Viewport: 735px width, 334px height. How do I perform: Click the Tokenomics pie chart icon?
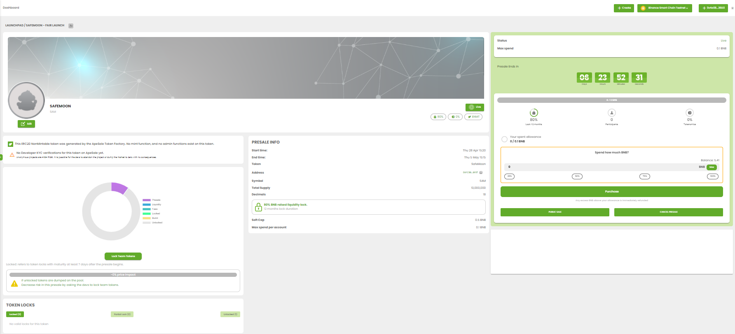point(690,113)
